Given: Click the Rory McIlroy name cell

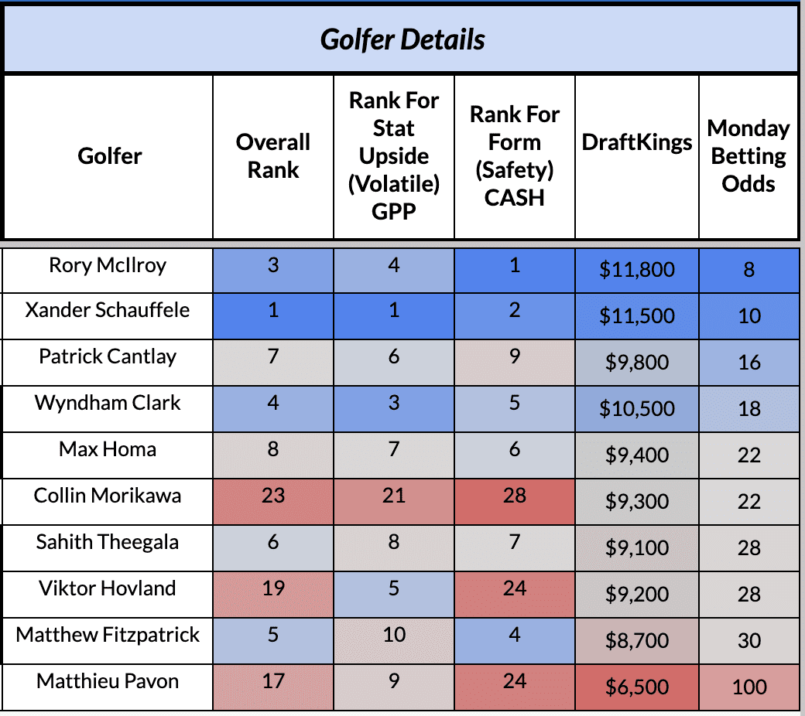Looking at the screenshot, I should tap(108, 271).
